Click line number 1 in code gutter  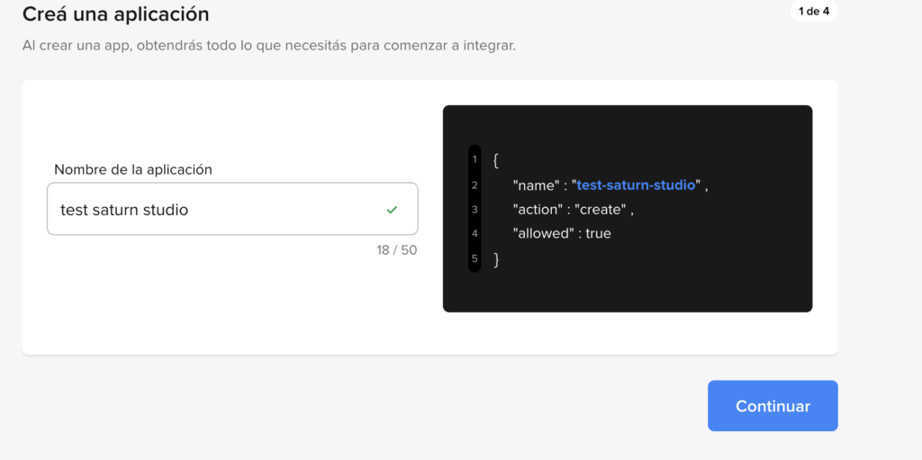pyautogui.click(x=475, y=160)
